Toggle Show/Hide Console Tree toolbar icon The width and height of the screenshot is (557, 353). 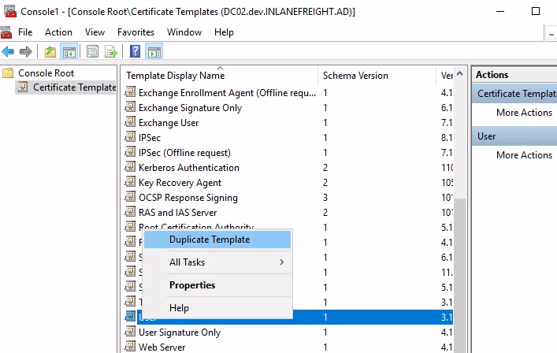[x=69, y=51]
